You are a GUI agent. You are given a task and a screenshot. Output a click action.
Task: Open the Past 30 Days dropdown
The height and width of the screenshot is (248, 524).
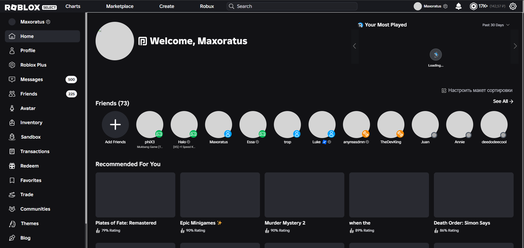[x=496, y=25]
